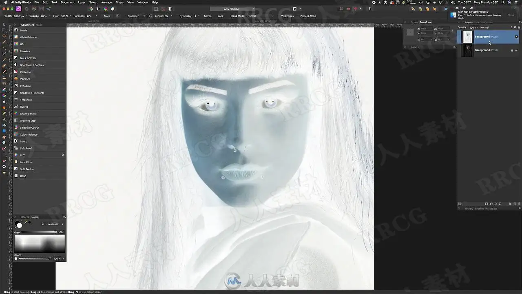The image size is (522, 294).
Task: Close the Disk Not Ejected notification
Action: 511,15
